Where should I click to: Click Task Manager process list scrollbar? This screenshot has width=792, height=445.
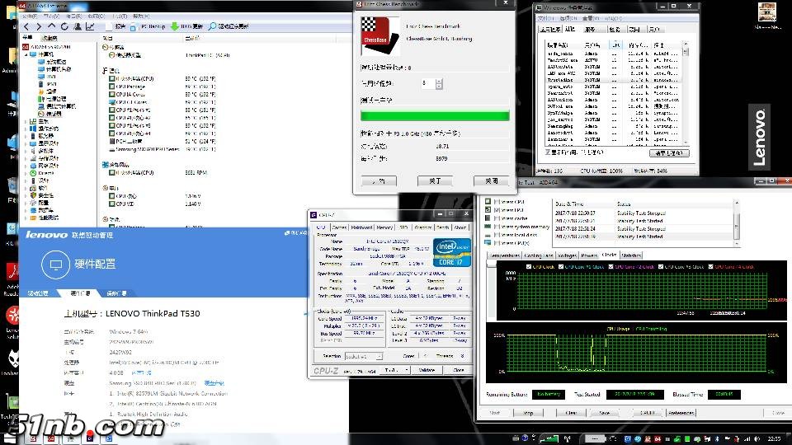686,93
